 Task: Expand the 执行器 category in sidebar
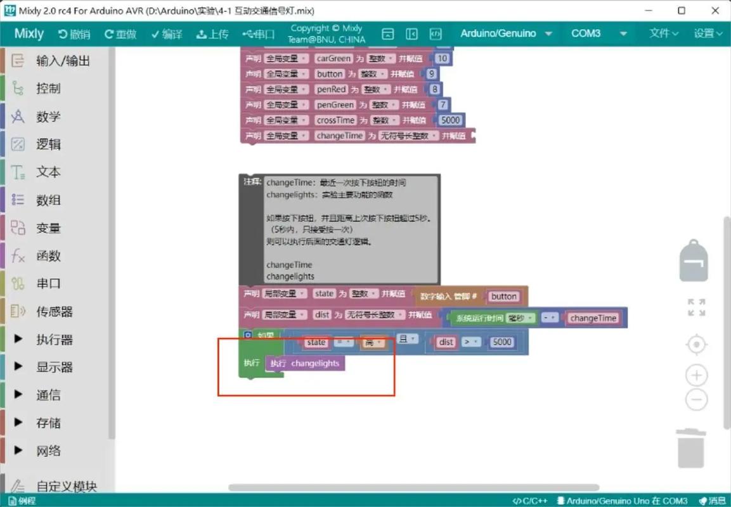tap(39, 339)
